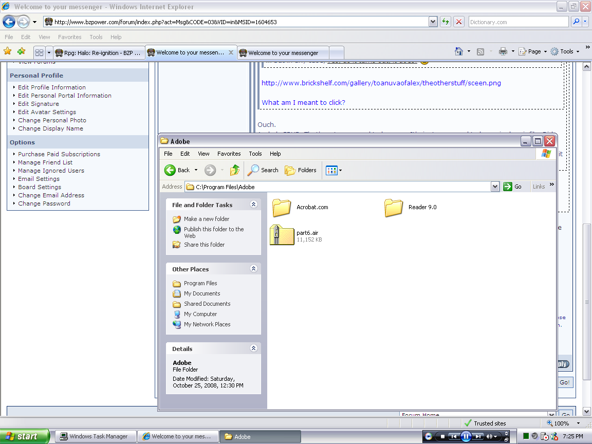The image size is (592, 444).
Task: Collapse the File and Folder Tasks panel
Action: (253, 205)
